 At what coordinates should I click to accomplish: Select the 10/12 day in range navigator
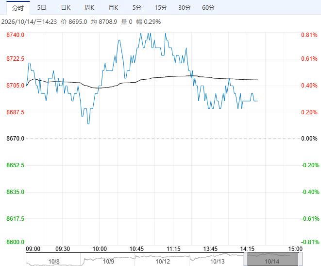pyautogui.click(x=163, y=261)
